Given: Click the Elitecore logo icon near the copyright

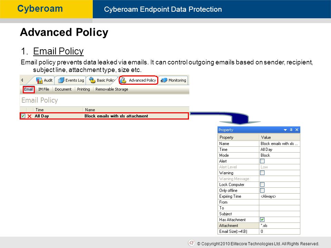Looking at the screenshot, I should (191, 243).
